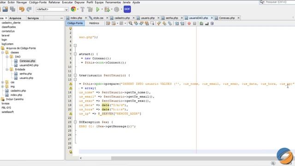
Task: Select usuarioDAO.php in the project tree
Action: (29, 65)
